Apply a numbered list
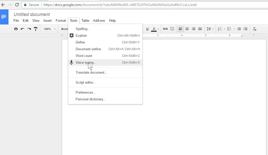This screenshot has height=155, width=268. coord(220,29)
